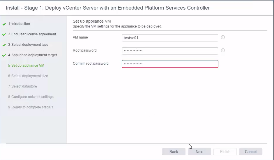Viewport: 274px width, 160px height.
Task: Open step 4 Appliance deployment target
Action: (x=33, y=55)
